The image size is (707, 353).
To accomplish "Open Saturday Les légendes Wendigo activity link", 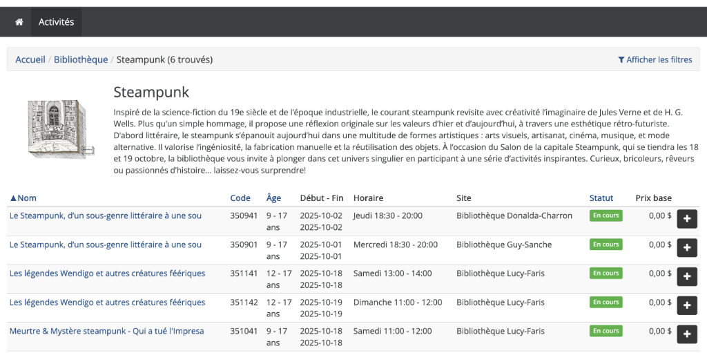I will (107, 274).
